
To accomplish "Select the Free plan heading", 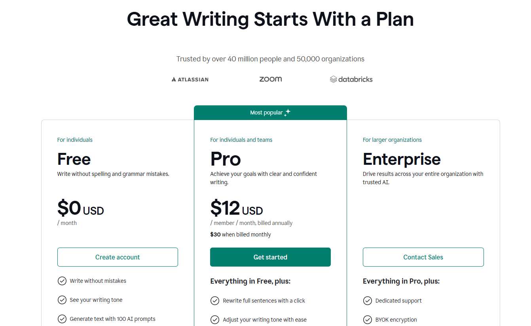I will tap(74, 158).
